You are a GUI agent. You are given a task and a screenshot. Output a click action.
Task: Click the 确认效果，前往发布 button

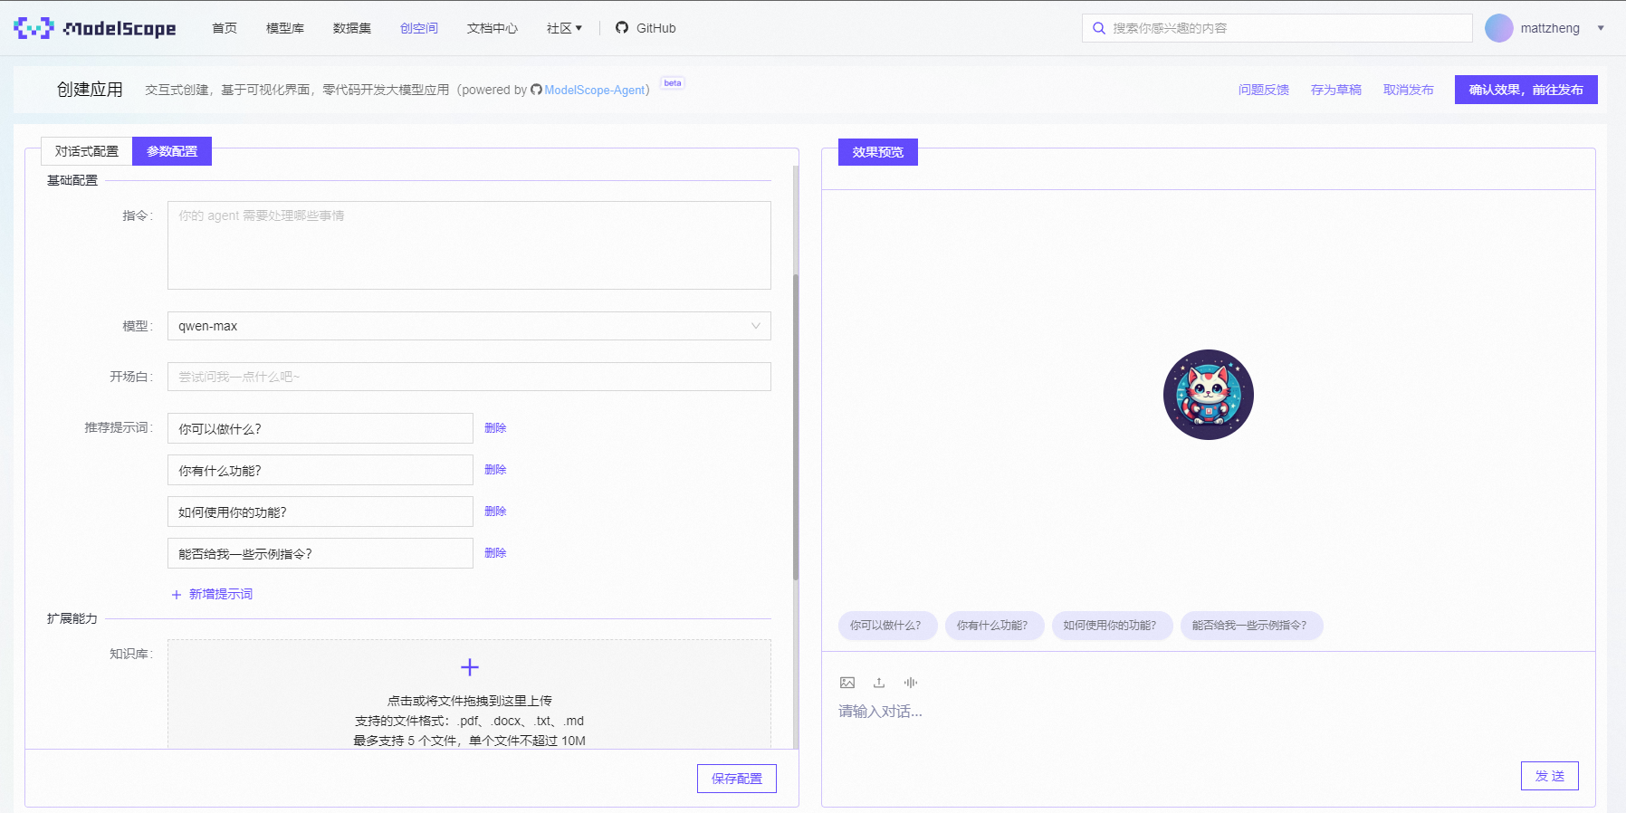1526,90
